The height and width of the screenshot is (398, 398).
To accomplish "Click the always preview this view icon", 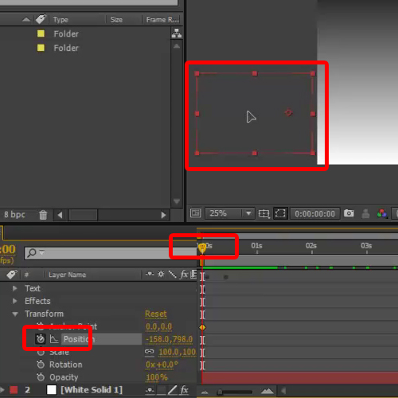I will point(196,213).
